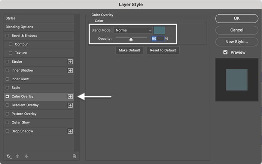Open the fx add-style menu icon

[x=9, y=156]
